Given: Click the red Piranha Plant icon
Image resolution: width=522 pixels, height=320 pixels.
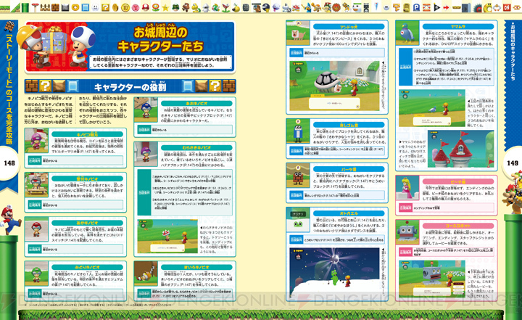Looking at the screenshot, I should pyautogui.click(x=225, y=7).
